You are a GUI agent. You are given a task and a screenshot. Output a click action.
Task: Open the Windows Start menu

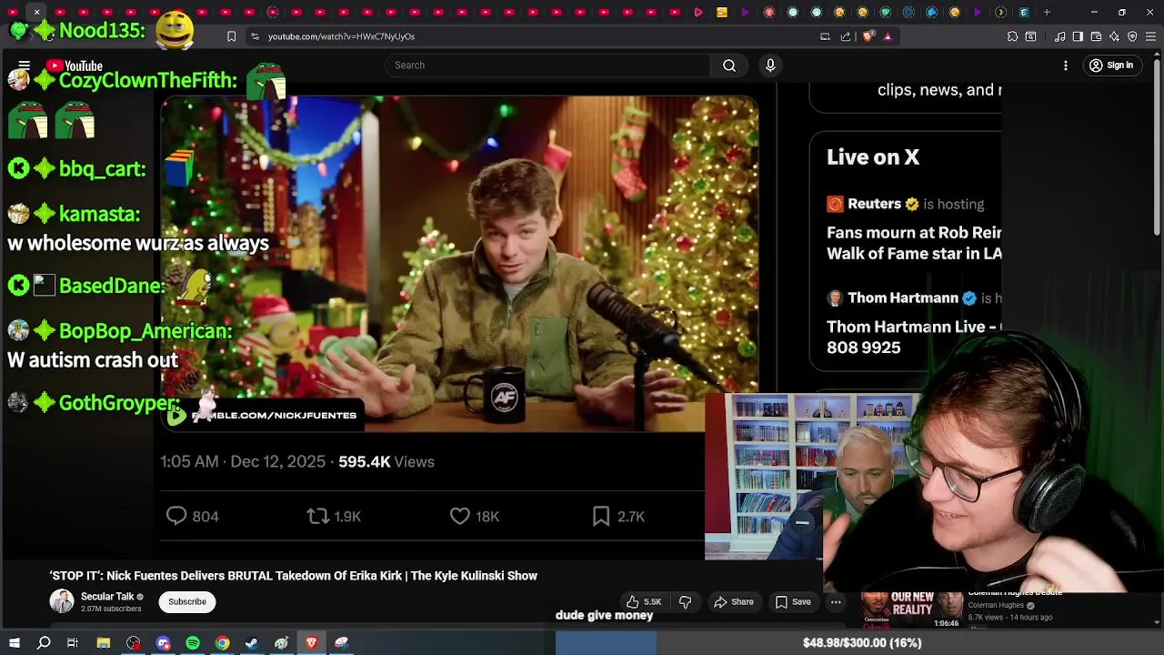tap(15, 643)
